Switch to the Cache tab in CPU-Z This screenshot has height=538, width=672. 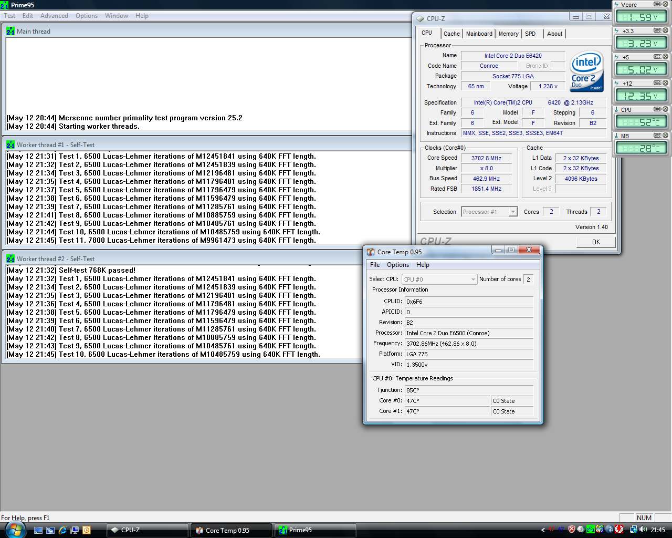[x=451, y=34]
